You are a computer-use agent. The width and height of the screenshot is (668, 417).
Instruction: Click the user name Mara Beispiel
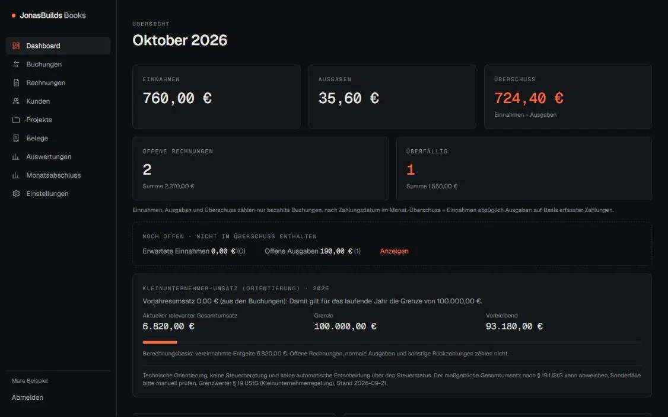click(x=30, y=381)
